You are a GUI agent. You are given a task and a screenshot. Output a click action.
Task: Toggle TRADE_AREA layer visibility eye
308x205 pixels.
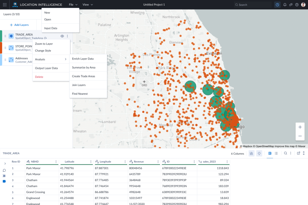pyautogui.click(x=62, y=36)
